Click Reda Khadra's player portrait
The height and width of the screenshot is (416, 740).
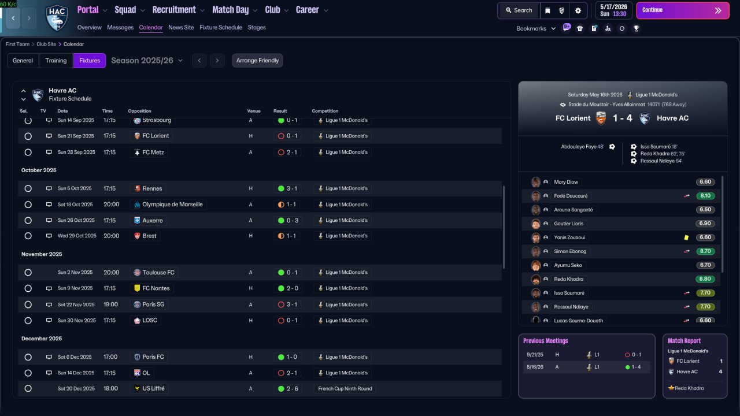click(x=536, y=279)
